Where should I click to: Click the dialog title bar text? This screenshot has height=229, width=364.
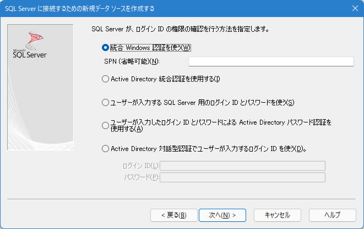(x=80, y=8)
